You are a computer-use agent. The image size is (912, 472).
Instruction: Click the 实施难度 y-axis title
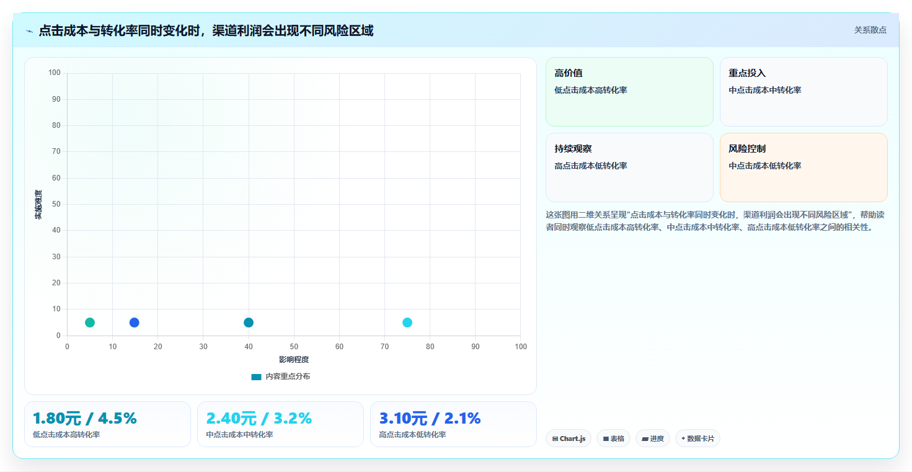coord(38,205)
